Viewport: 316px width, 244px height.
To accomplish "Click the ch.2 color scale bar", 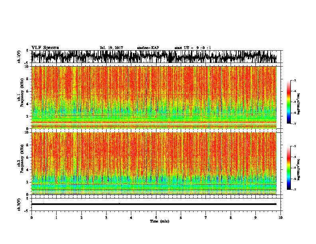I will 288,168.
